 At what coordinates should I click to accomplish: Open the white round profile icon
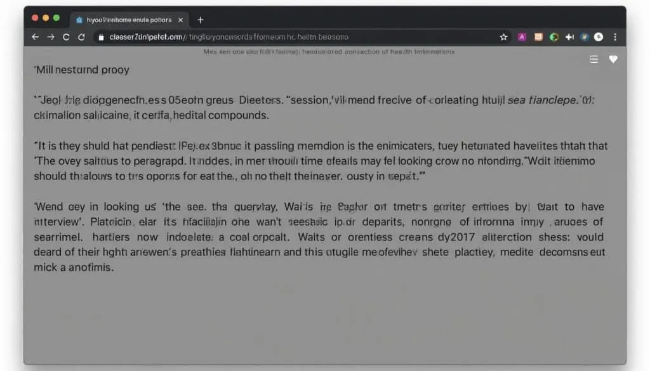[599, 37]
